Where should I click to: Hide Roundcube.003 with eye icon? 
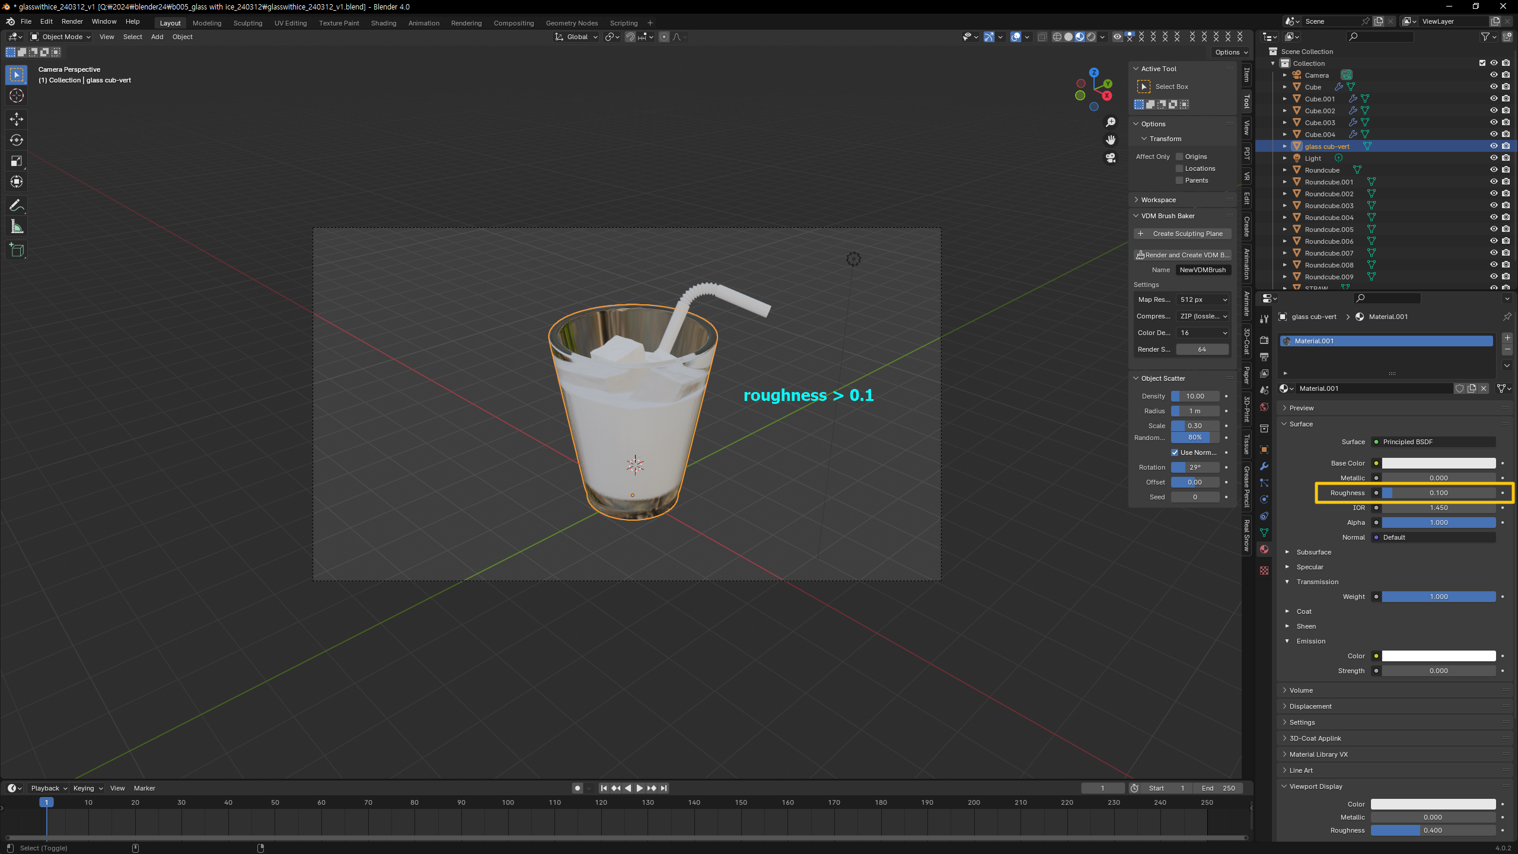click(1494, 205)
